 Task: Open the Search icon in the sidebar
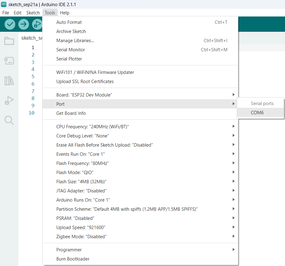[x=9, y=120]
